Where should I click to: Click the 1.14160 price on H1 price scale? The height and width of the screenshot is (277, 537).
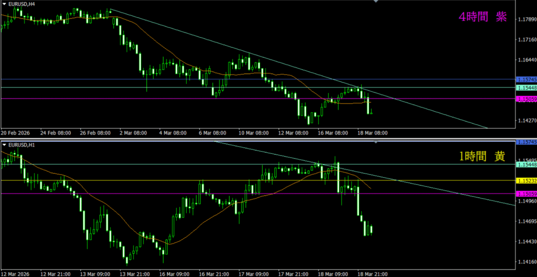point(526,261)
